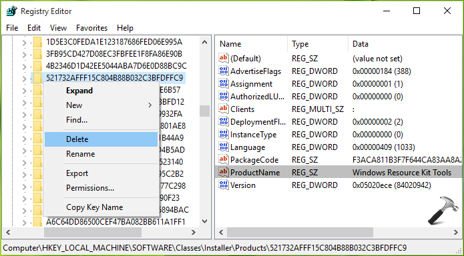Expand the 4B2346D1D42EE5044ABA7D6E0D88BC9C key chevron
464x256 pixels.
[25, 66]
